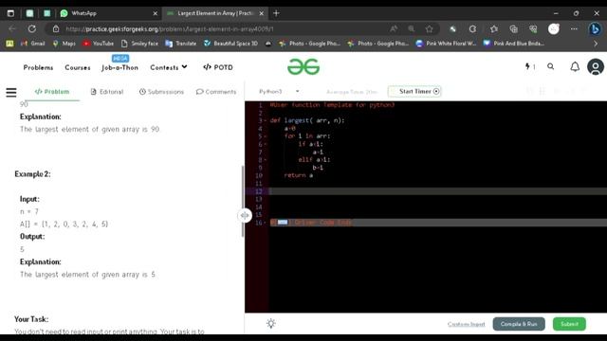
Task: Open a new browser tab
Action: click(276, 13)
